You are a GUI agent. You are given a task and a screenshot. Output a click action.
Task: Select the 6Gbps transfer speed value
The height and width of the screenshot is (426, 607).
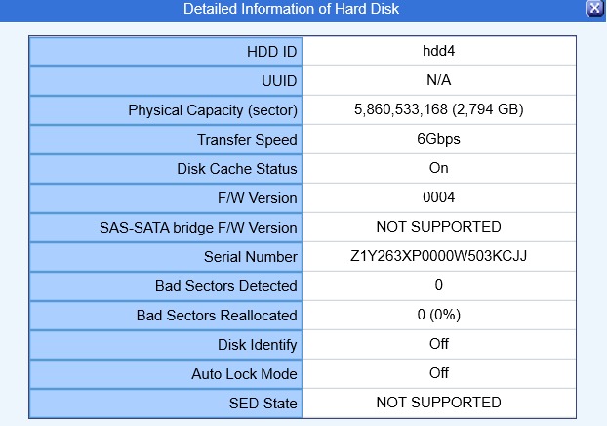(438, 139)
